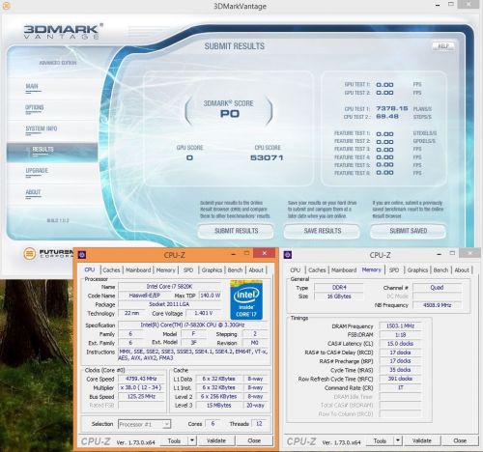Click the Code Name value Haswell-E/EP

tap(145, 296)
